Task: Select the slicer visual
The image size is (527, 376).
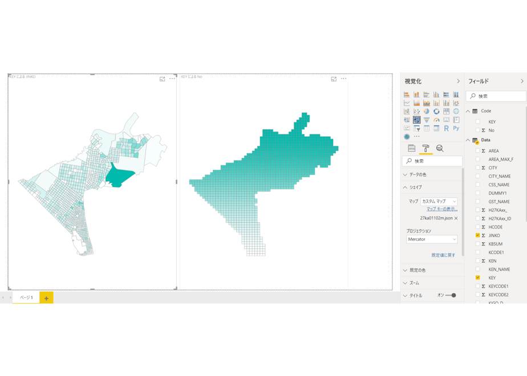Action: coord(416,128)
